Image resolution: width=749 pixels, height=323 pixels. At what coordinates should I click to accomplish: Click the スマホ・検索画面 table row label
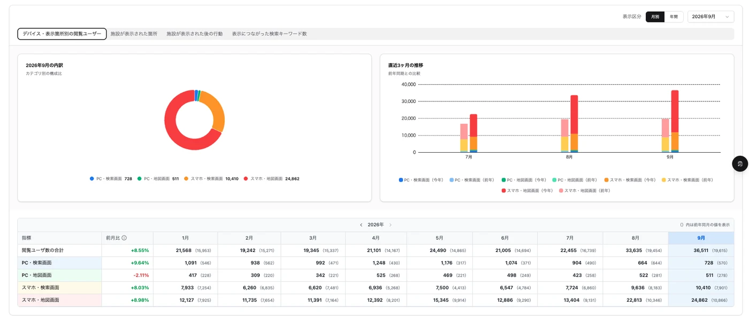click(41, 288)
